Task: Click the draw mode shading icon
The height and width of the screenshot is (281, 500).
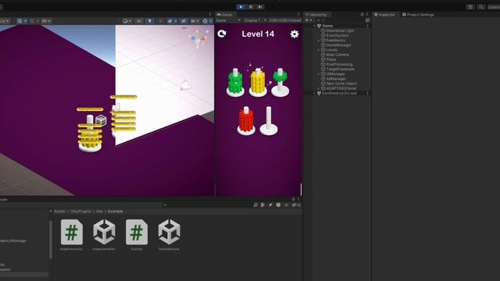Action: 125,21
